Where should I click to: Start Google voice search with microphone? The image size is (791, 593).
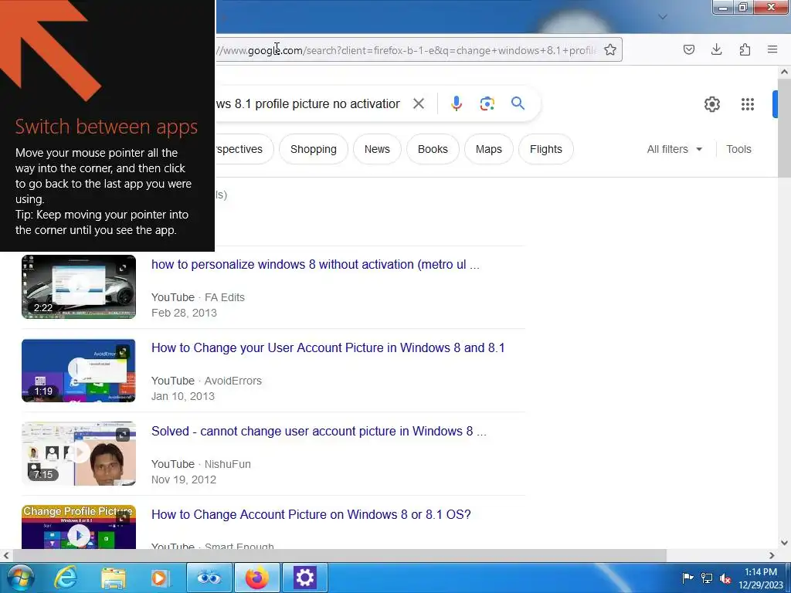pyautogui.click(x=456, y=103)
